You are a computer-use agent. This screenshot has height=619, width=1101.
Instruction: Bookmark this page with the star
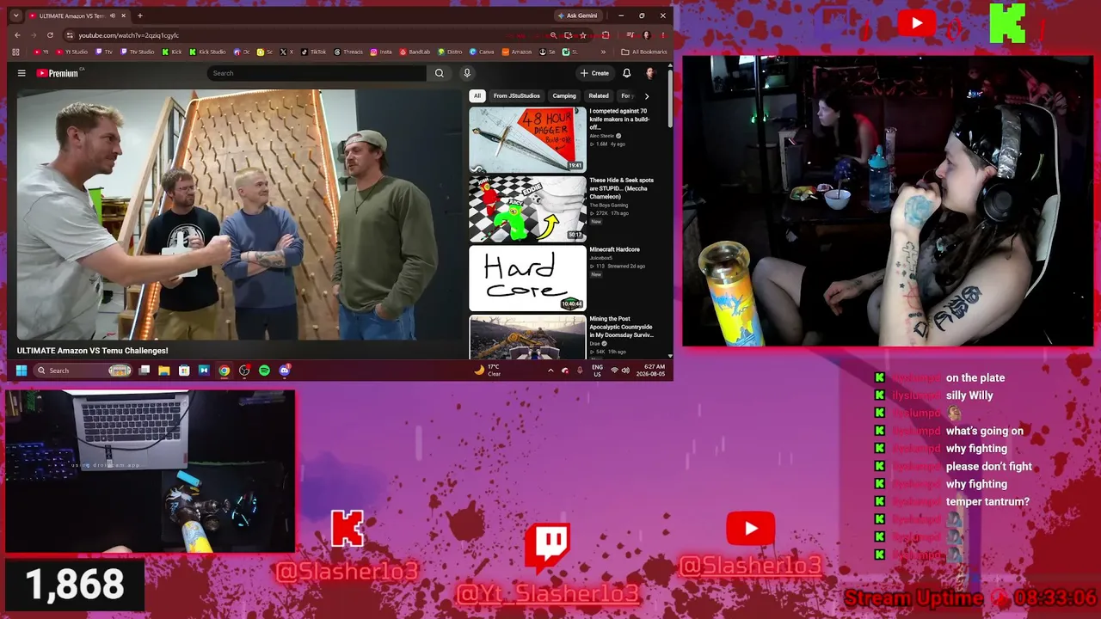coord(582,35)
